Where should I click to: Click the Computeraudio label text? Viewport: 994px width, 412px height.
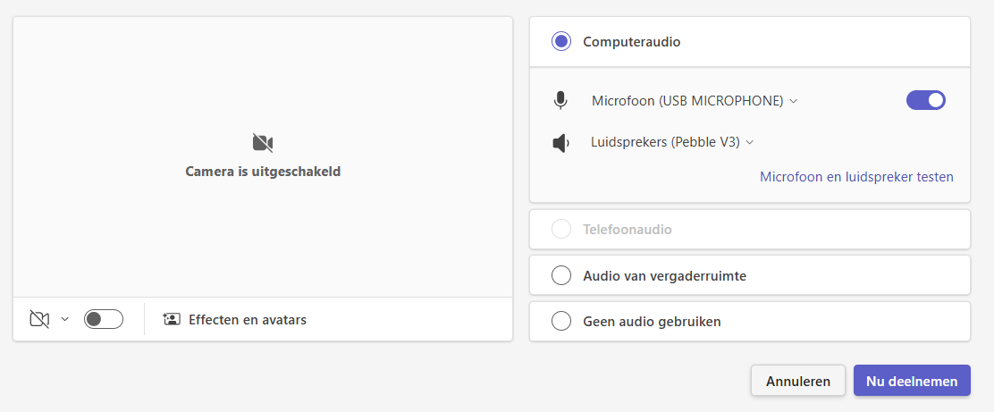[631, 42]
